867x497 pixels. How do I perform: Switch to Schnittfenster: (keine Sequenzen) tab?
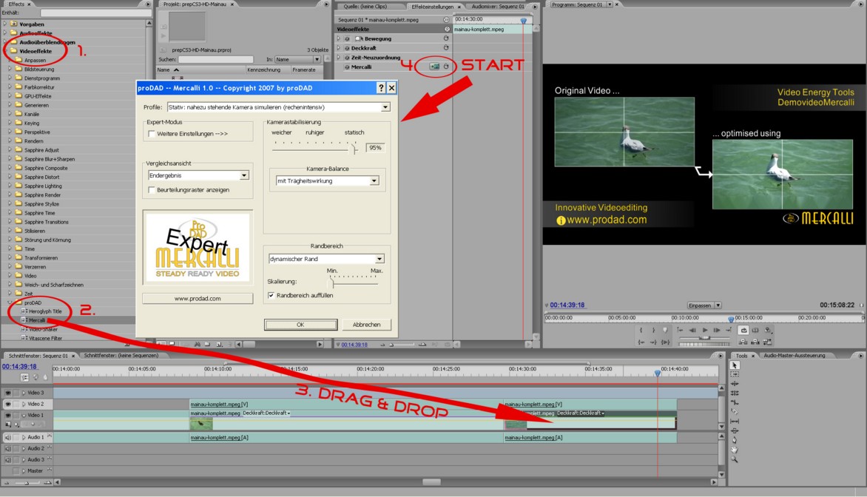pos(121,356)
